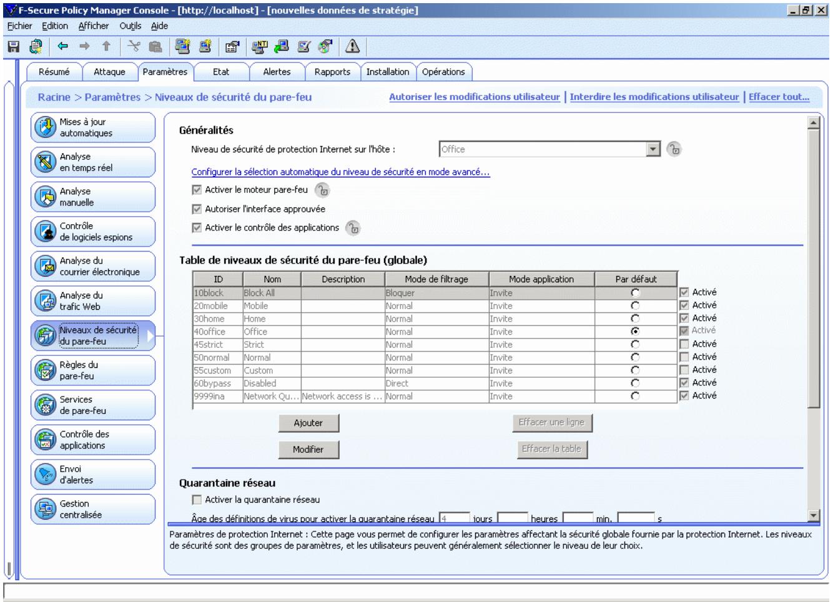Open the Analyse du trafic Web page
This screenshot has height=602, width=833.
[93, 301]
